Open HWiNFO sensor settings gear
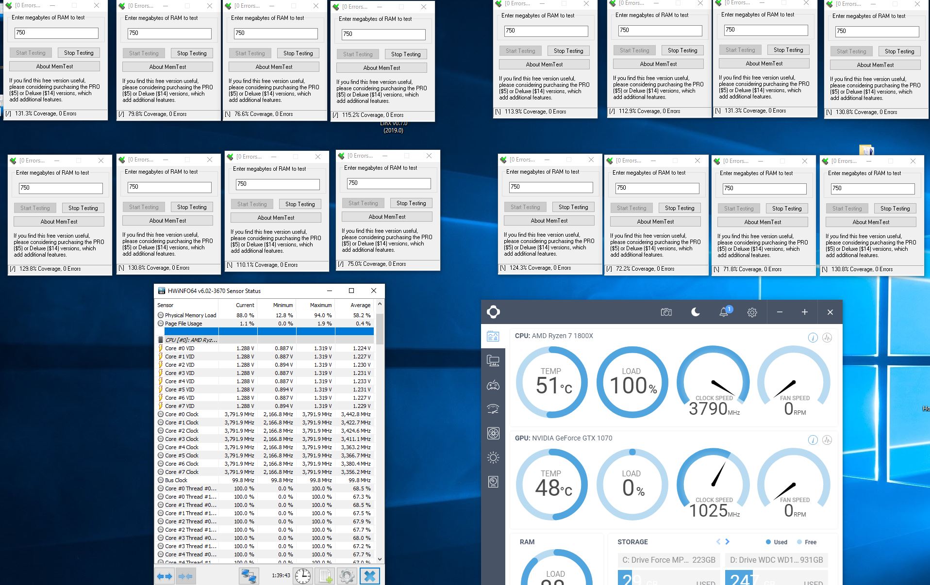The height and width of the screenshot is (585, 930). (347, 576)
